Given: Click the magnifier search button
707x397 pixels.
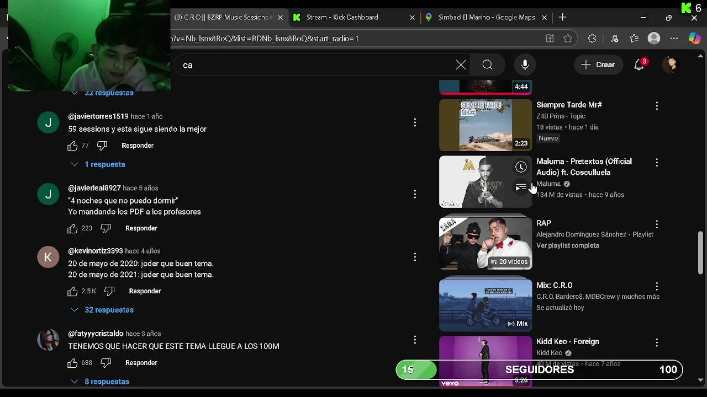Looking at the screenshot, I should 487,65.
